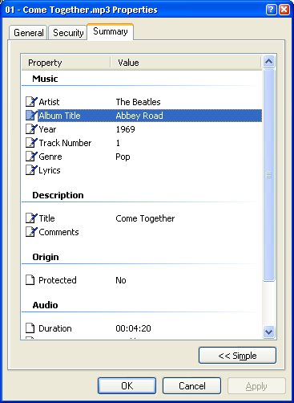Click the page icon beside Protected
Screen dimensions: 294x403
tap(30, 280)
